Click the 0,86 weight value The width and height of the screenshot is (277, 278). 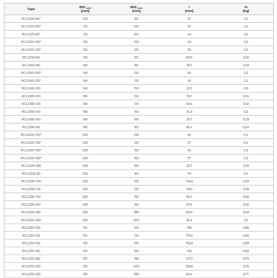pos(246,228)
